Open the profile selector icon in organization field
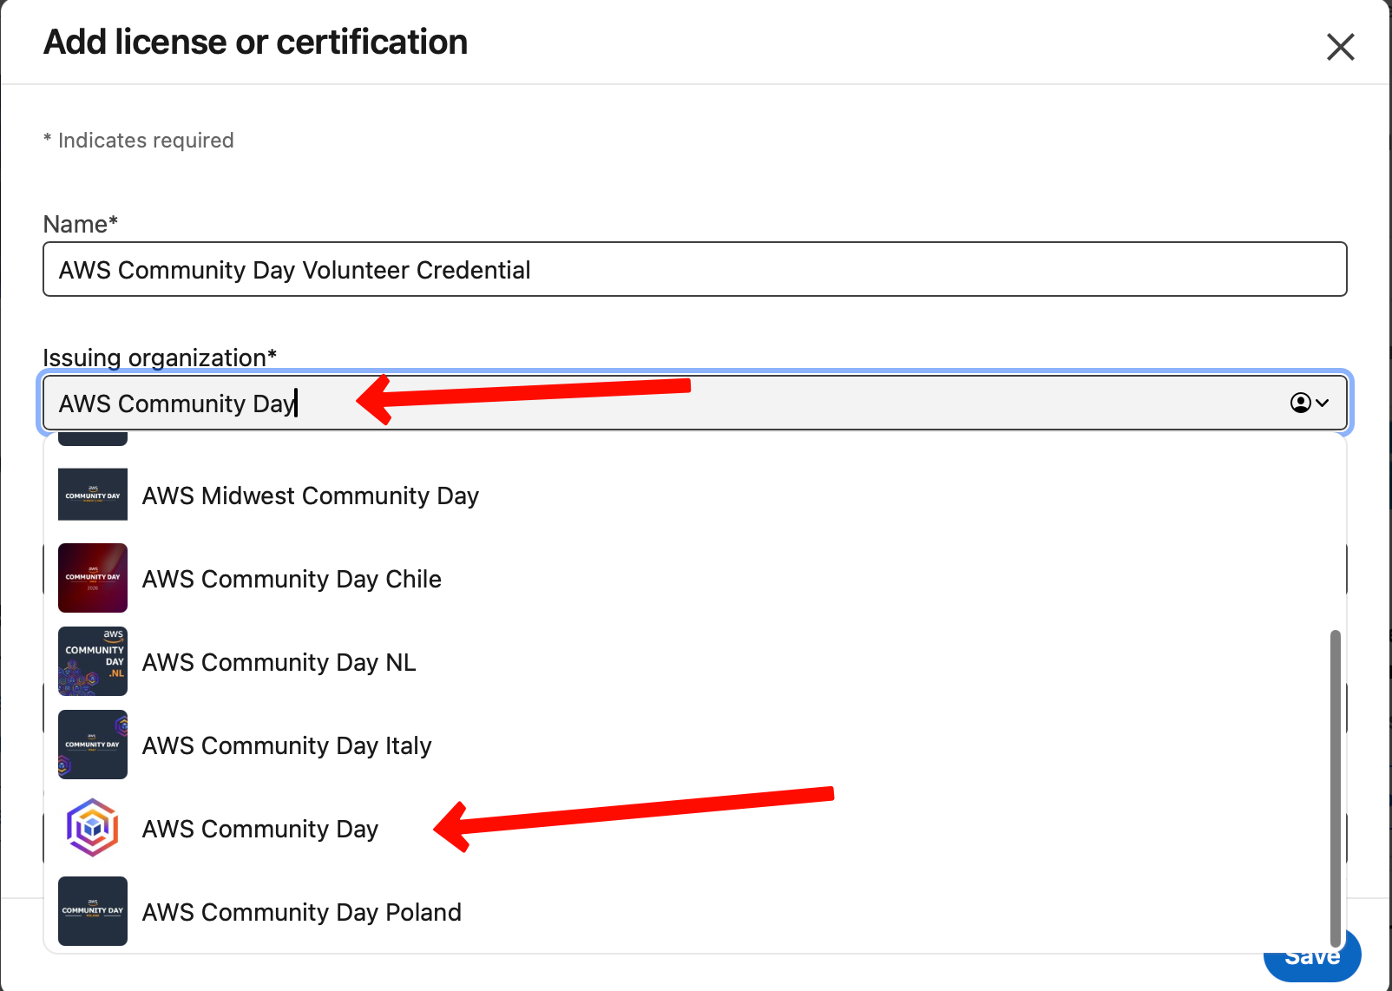Image resolution: width=1392 pixels, height=991 pixels. point(1310,403)
